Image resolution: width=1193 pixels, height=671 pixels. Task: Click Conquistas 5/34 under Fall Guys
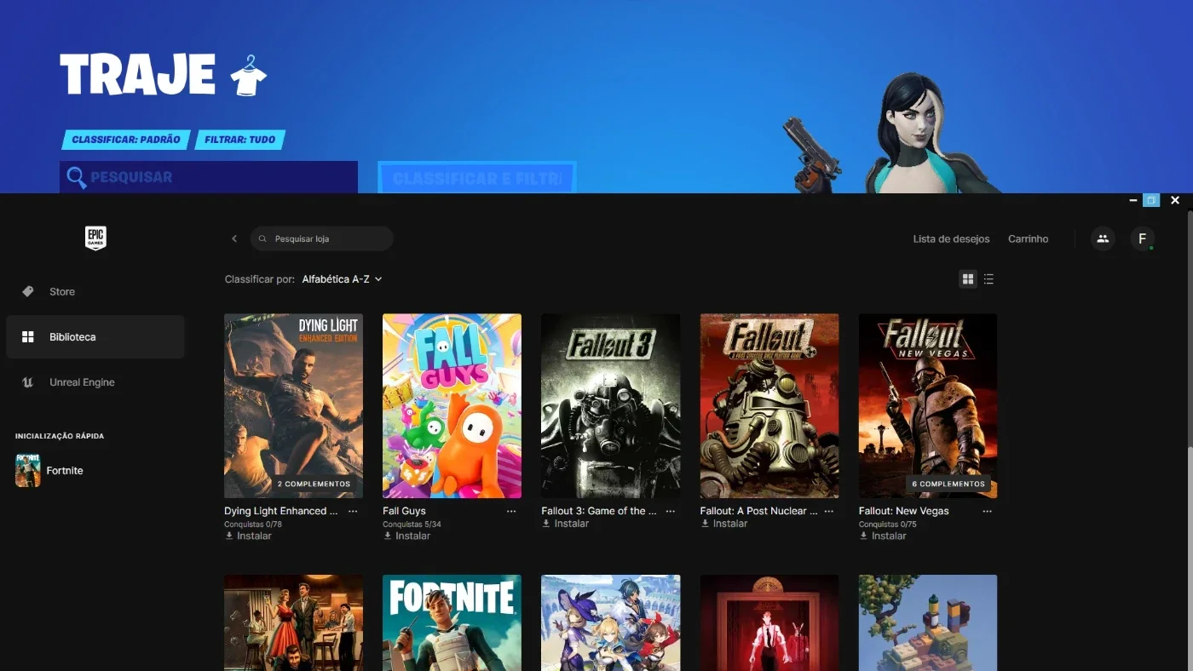click(412, 525)
